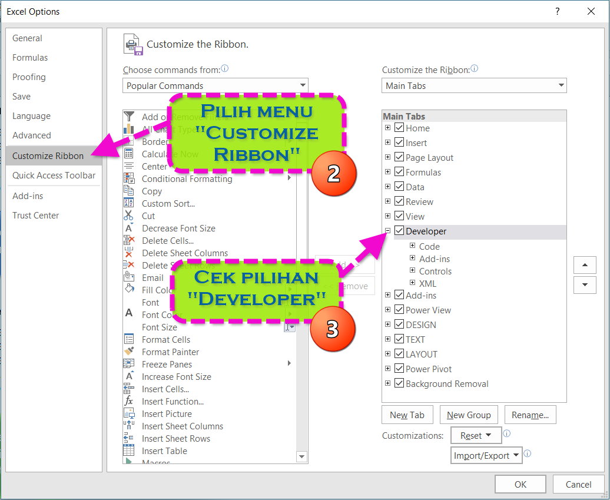This screenshot has height=500, width=610.
Task: Click the Insert Table icon
Action: 129,451
